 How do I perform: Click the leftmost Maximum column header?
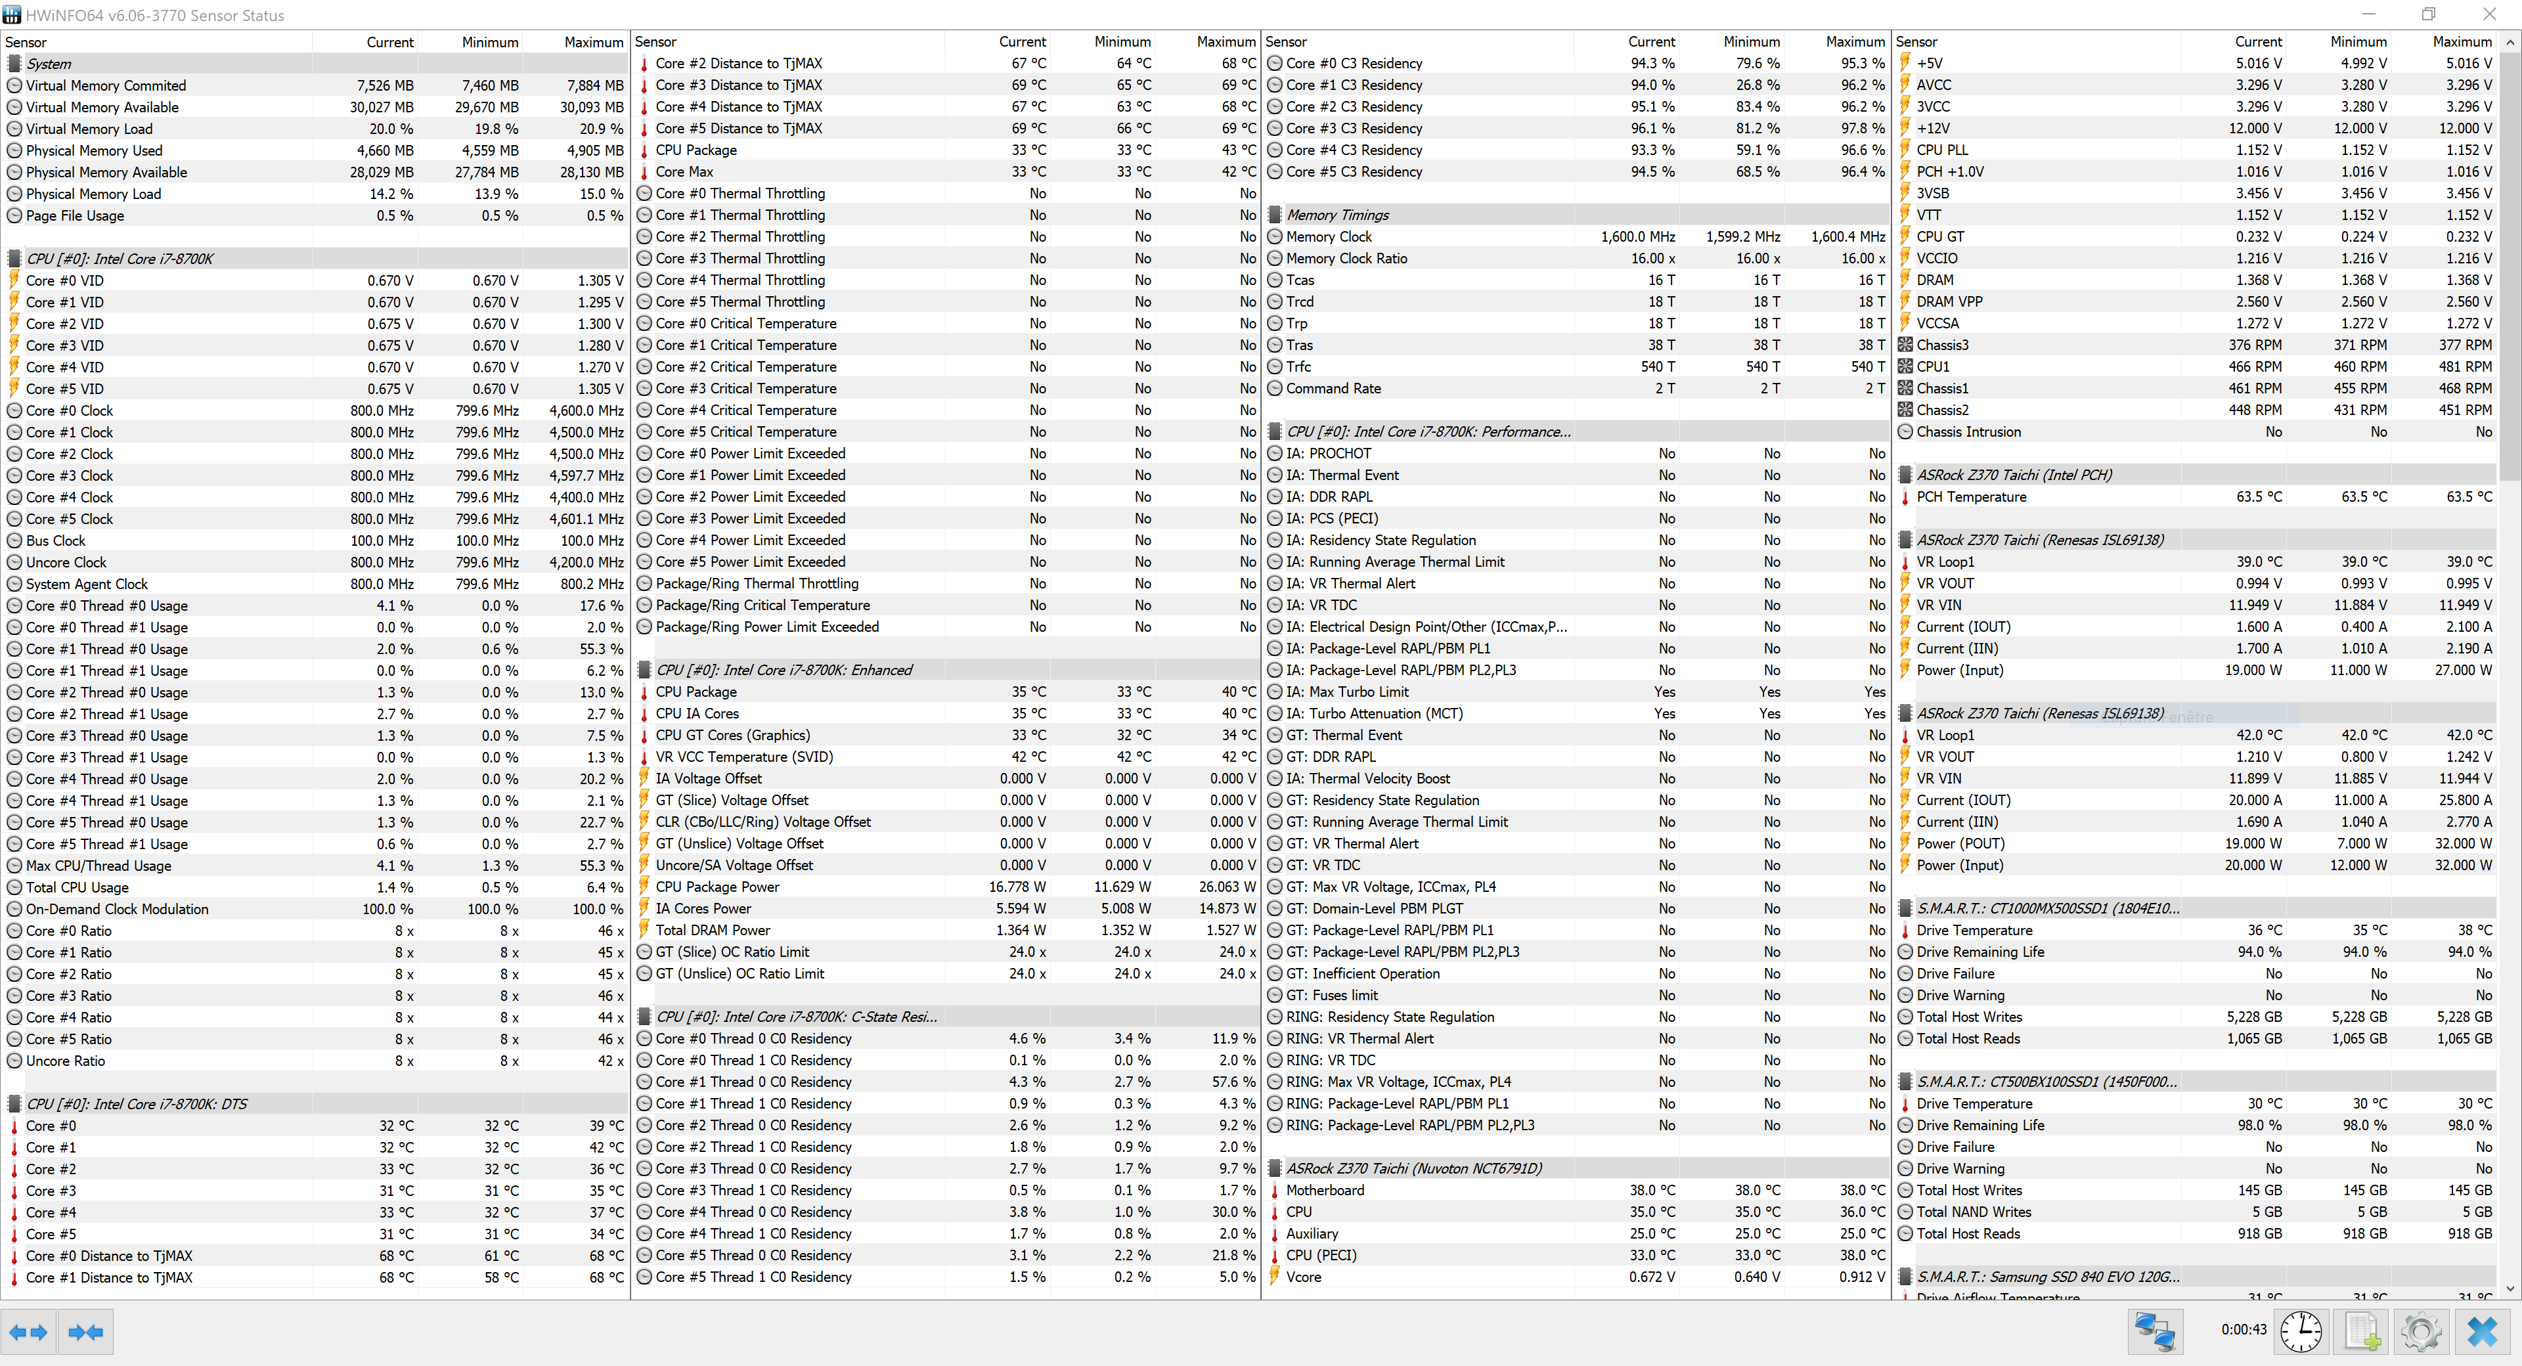click(593, 42)
